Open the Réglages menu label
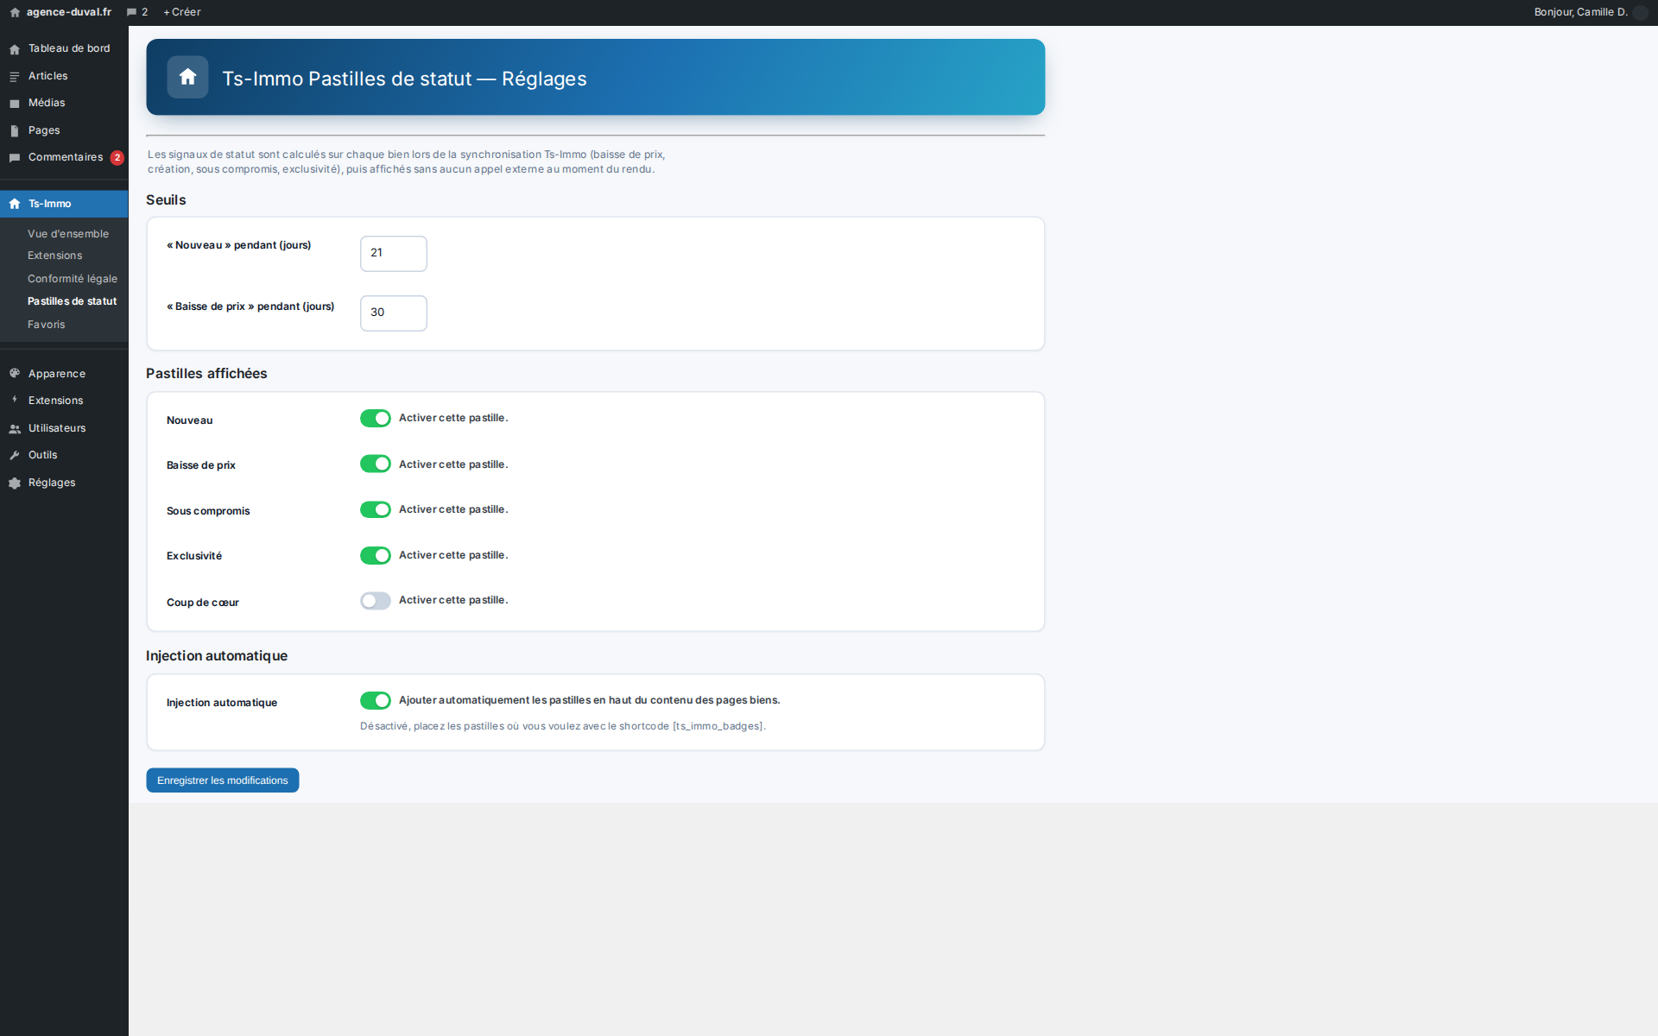Viewport: 1658px width, 1036px height. [52, 483]
